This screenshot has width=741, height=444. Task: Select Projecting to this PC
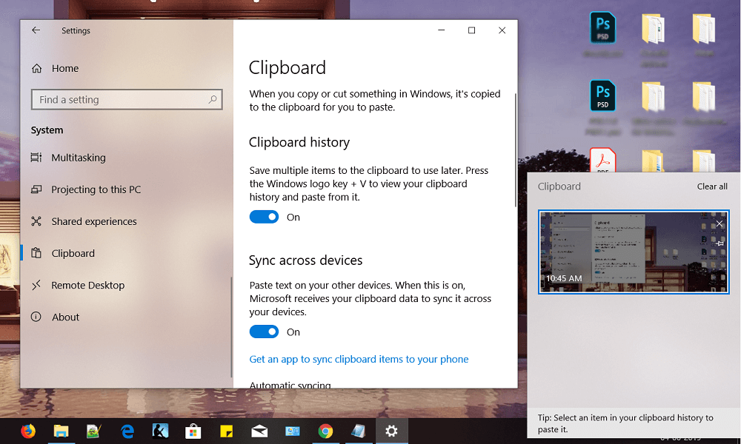pos(96,189)
